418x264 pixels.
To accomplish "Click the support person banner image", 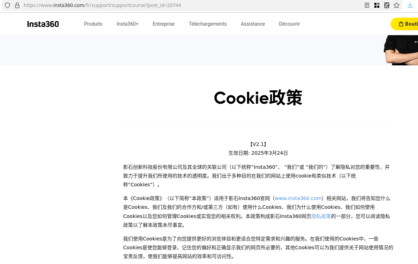I will (401, 50).
